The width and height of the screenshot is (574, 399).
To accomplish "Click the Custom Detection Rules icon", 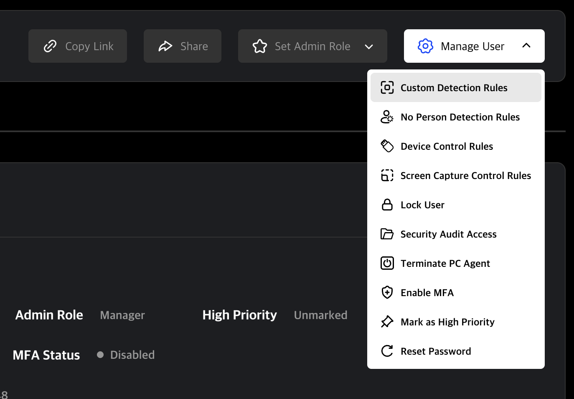I will pos(387,87).
